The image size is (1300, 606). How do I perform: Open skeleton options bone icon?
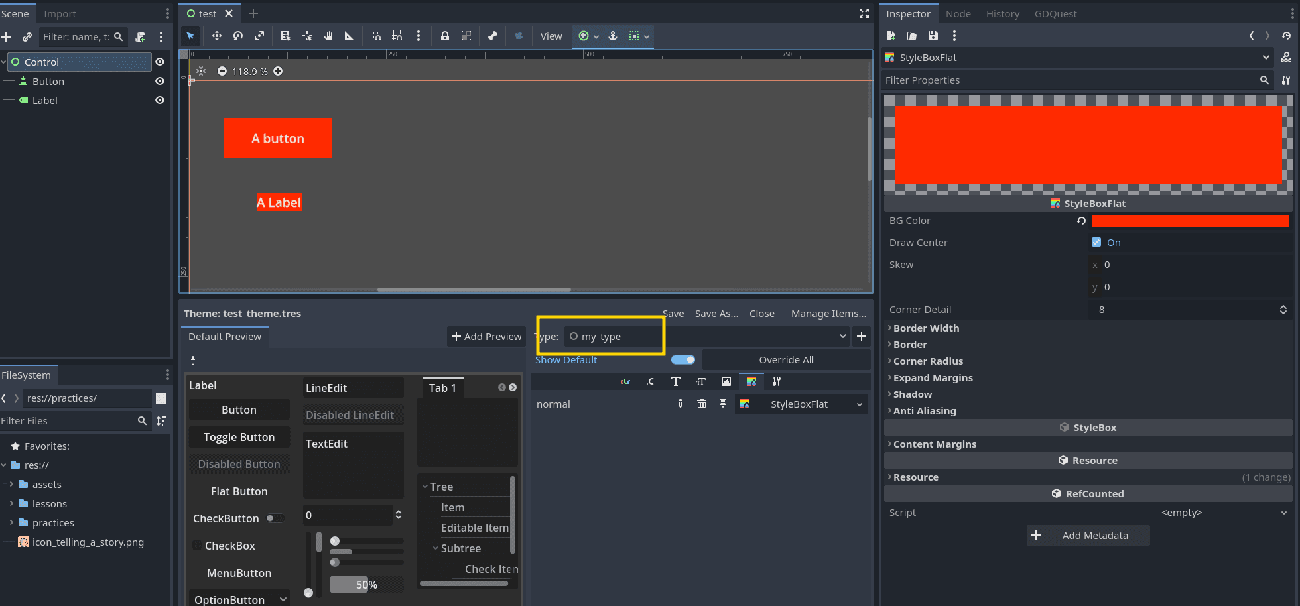[x=493, y=36]
